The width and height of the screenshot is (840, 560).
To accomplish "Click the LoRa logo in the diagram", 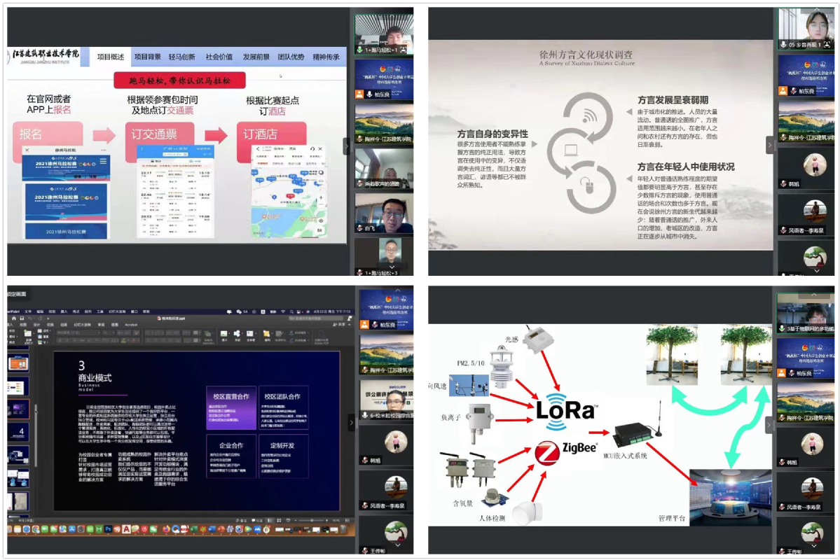I will click(x=565, y=410).
